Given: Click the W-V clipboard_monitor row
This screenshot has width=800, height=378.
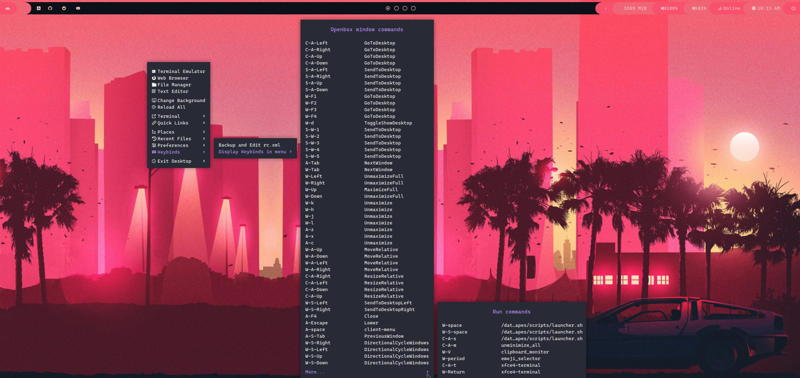Looking at the screenshot, I should (x=512, y=352).
